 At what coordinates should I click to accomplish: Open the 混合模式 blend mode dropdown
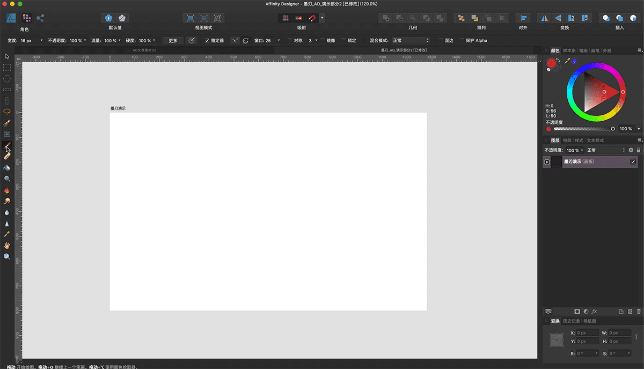(x=411, y=40)
